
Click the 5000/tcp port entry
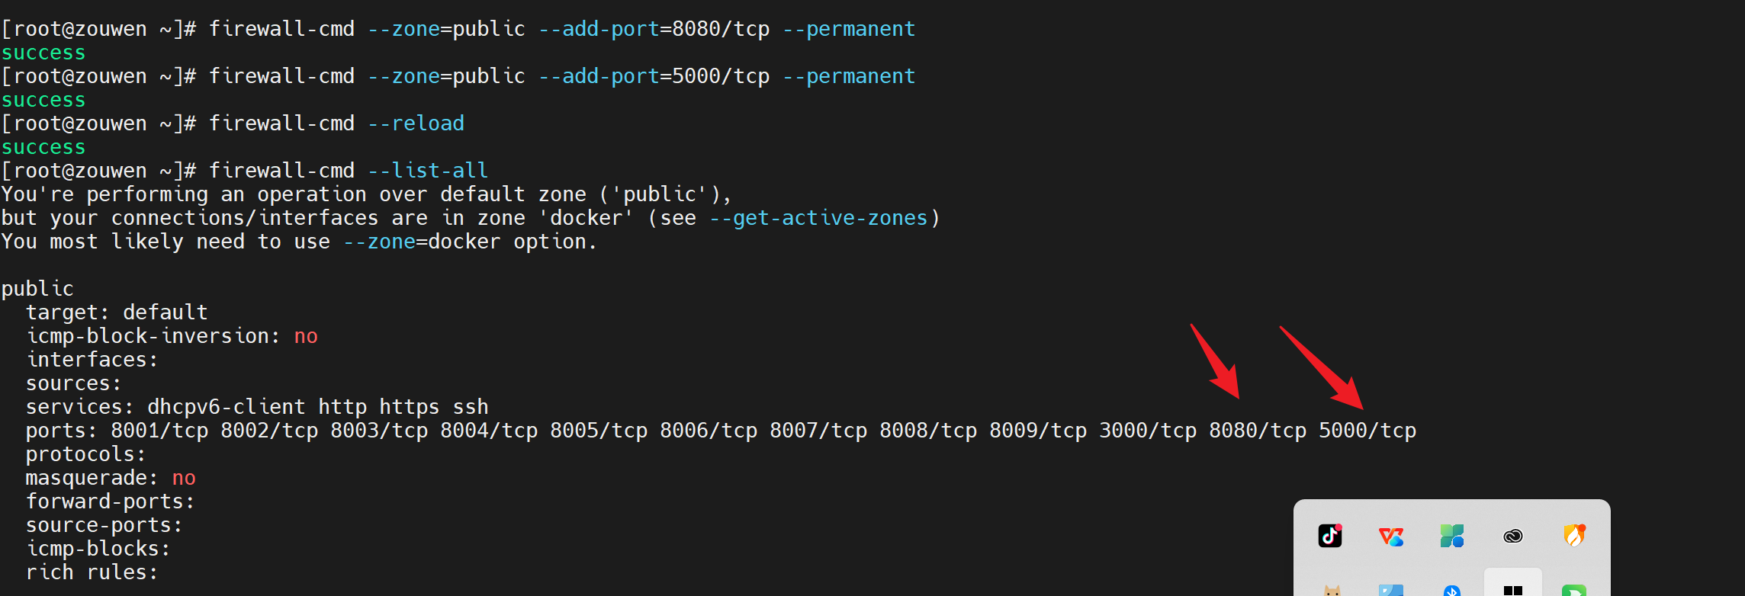(x=1367, y=431)
